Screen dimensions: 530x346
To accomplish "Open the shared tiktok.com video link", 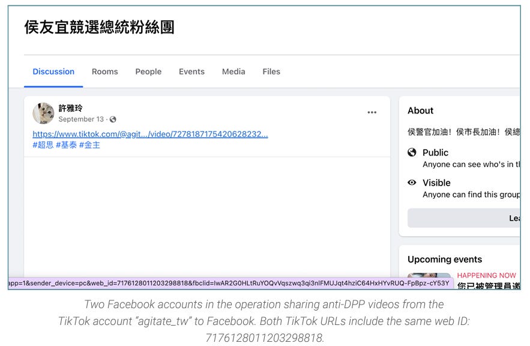I will [x=151, y=135].
